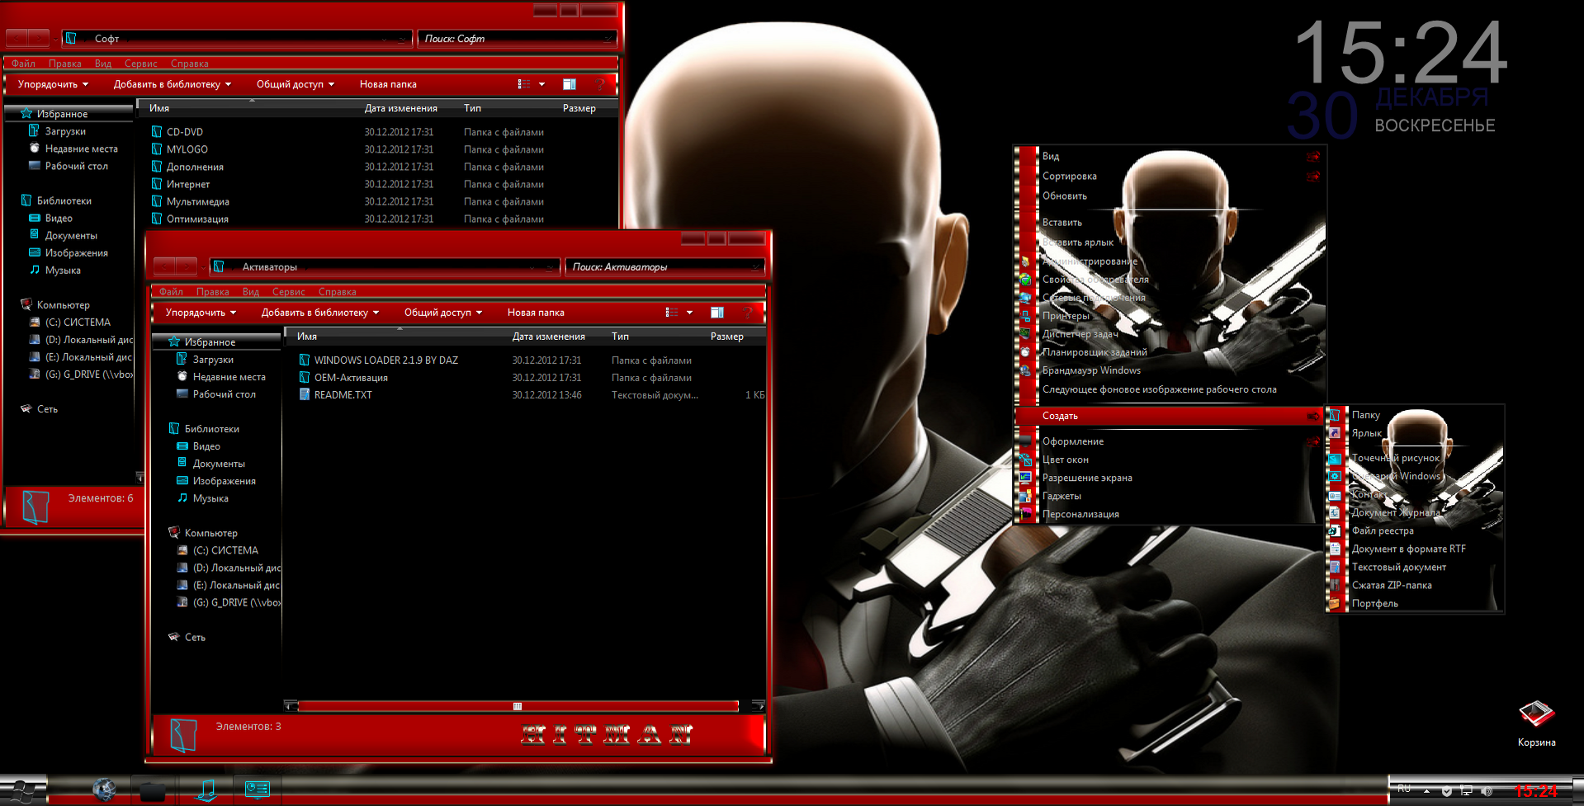The image size is (1584, 806).
Task: Open Загрузки in the Софт window sidebar
Action: [x=65, y=132]
